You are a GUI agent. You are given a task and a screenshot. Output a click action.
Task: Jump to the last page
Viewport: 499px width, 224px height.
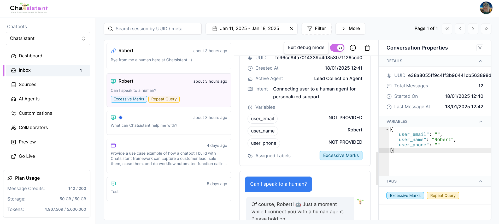[x=486, y=29]
